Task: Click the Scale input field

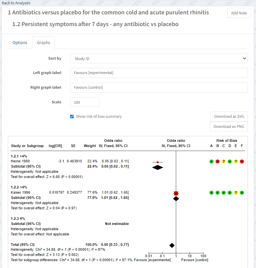Action: tap(84, 102)
